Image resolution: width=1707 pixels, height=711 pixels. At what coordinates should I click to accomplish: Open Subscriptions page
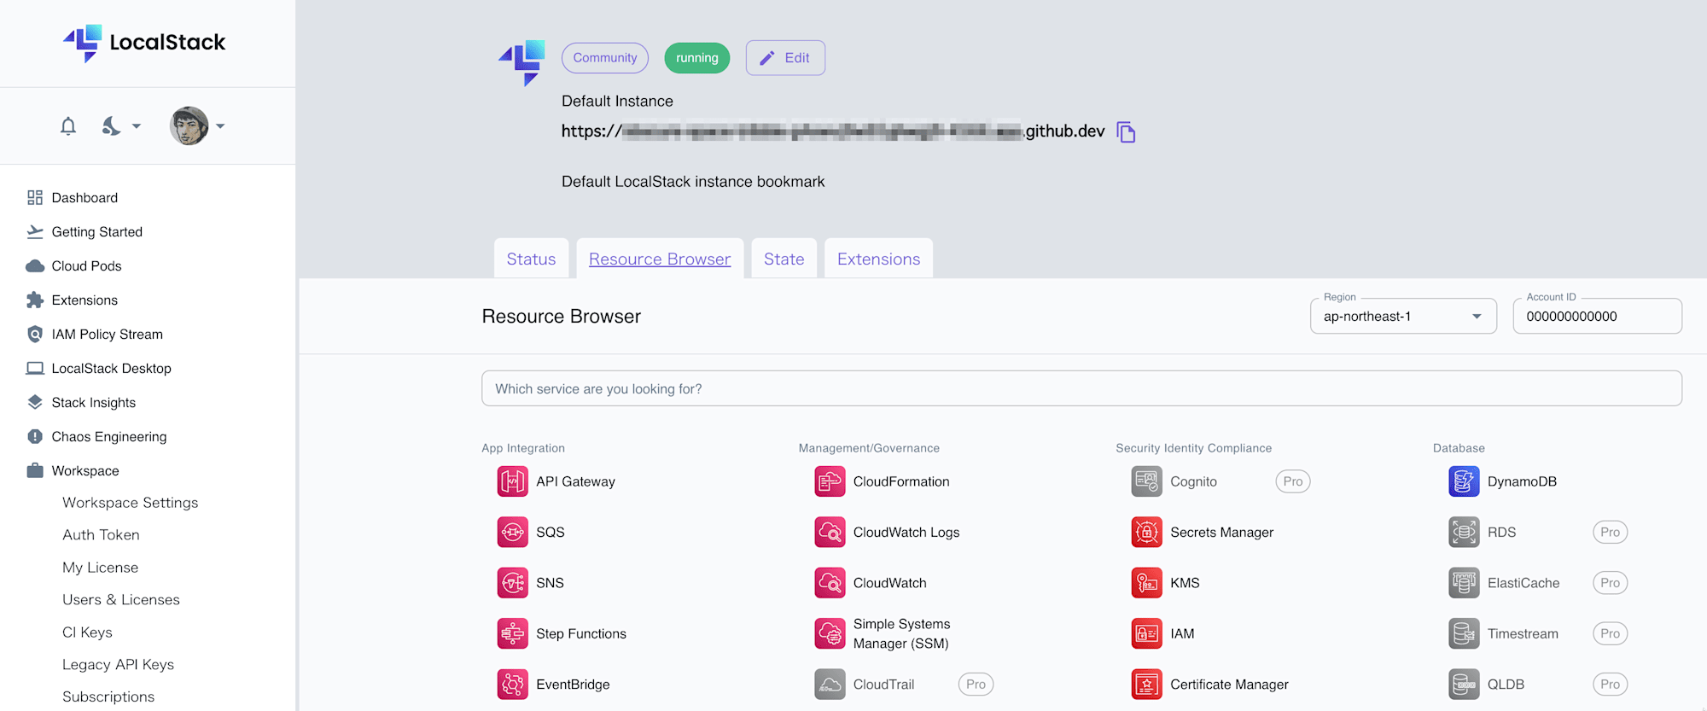coord(108,697)
